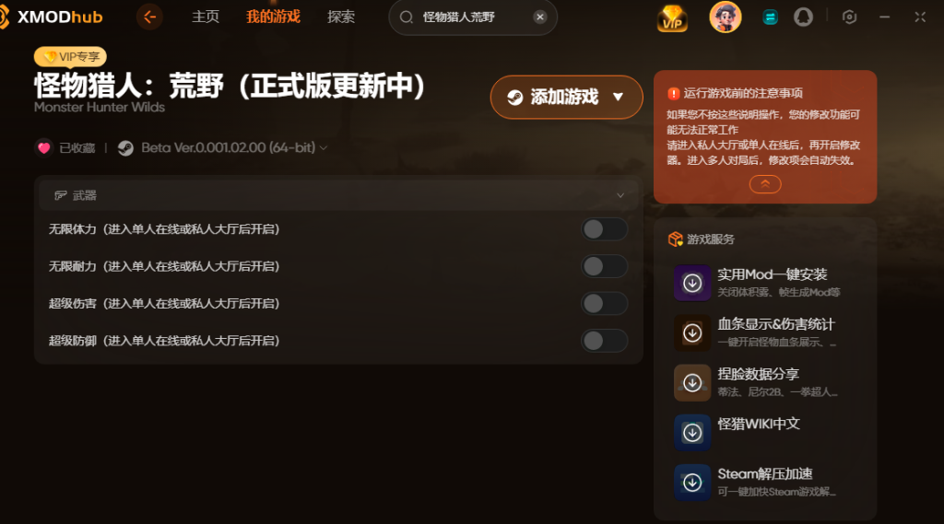
Task: Enable the 无限体力 toggle
Action: click(605, 229)
